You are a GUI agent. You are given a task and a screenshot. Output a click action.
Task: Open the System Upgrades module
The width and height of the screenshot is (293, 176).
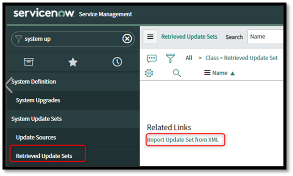coord(38,100)
